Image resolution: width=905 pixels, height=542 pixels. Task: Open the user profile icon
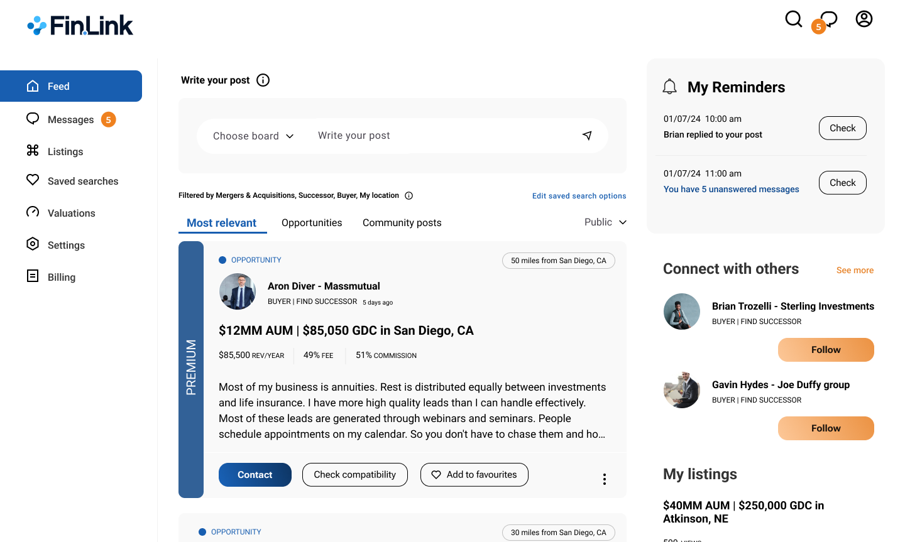pos(864,19)
